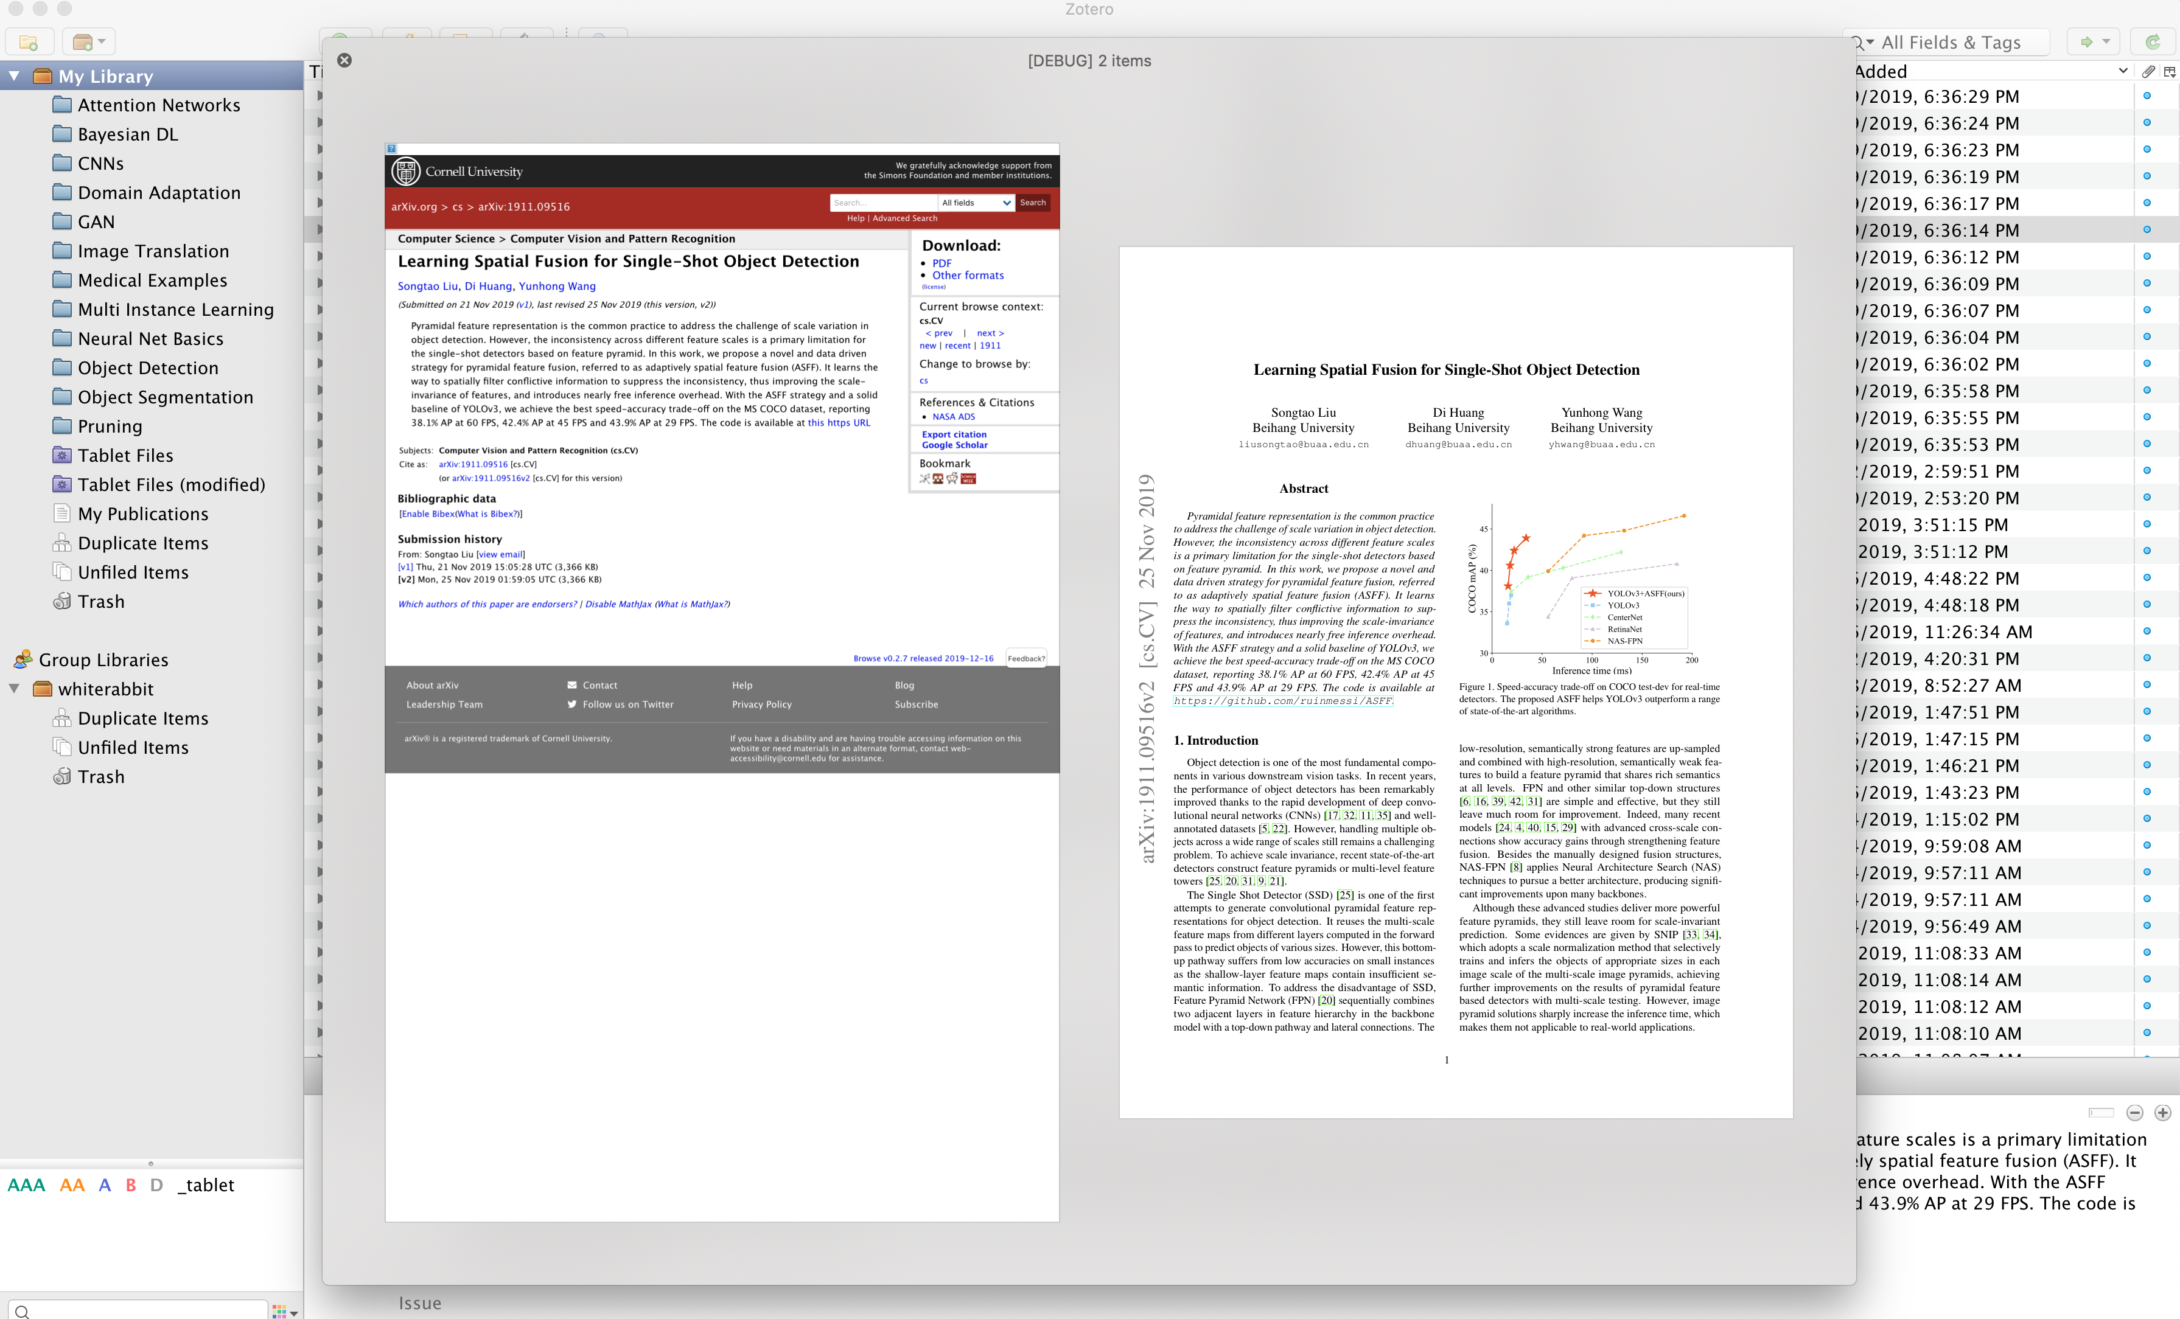
Task: Select Bayesian DL collection folder icon
Action: click(x=62, y=134)
